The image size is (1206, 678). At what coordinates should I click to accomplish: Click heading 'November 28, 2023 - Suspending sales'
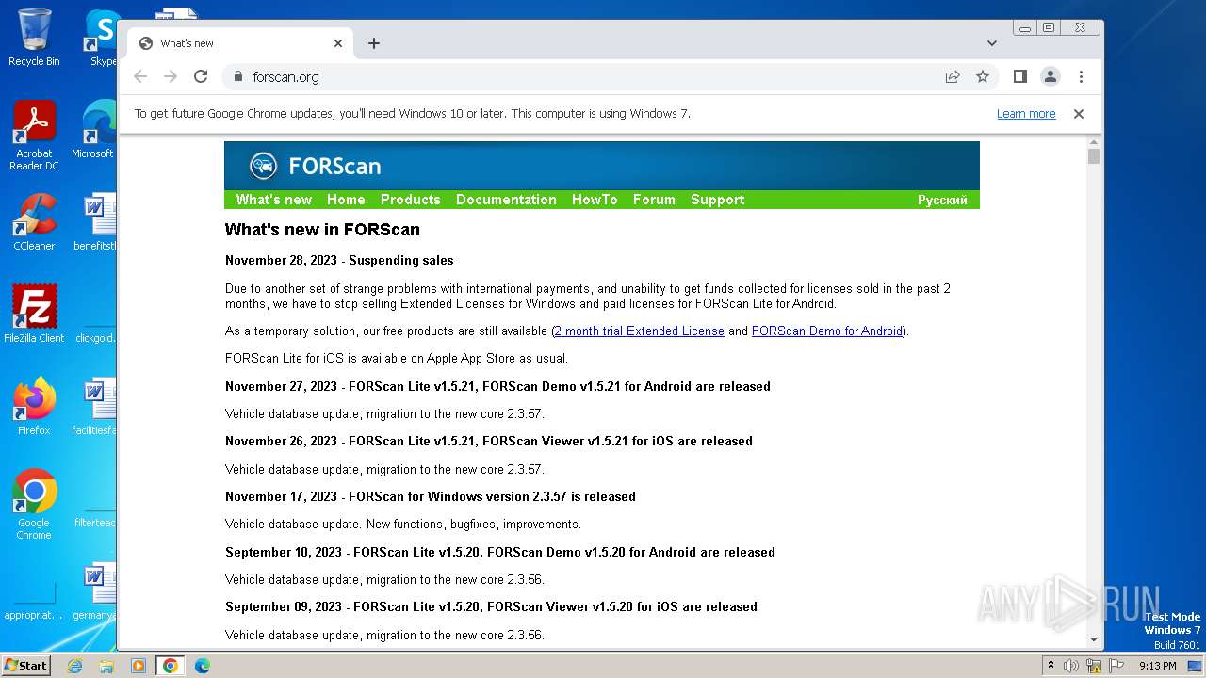tap(339, 261)
